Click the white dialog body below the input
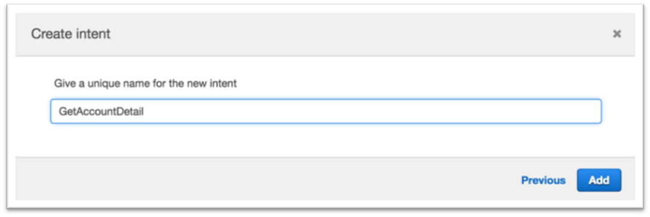This screenshot has width=650, height=217. point(325,139)
